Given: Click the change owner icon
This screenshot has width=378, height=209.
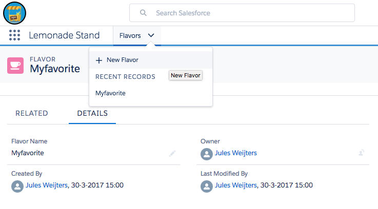Looking at the screenshot, I should point(362,153).
